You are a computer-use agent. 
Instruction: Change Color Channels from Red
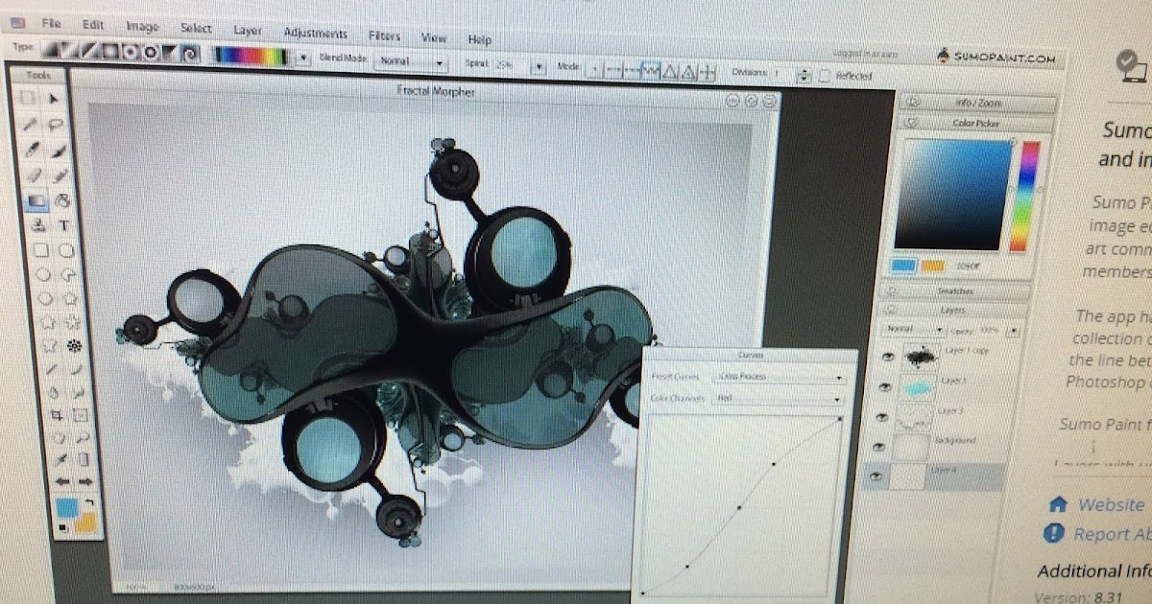point(837,400)
